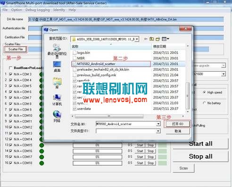Uncheck the N/A + COM 6 checkbox
Screen dimensions: 232x187
point(11,92)
